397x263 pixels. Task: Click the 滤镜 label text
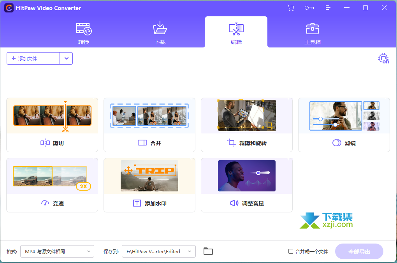click(x=350, y=143)
